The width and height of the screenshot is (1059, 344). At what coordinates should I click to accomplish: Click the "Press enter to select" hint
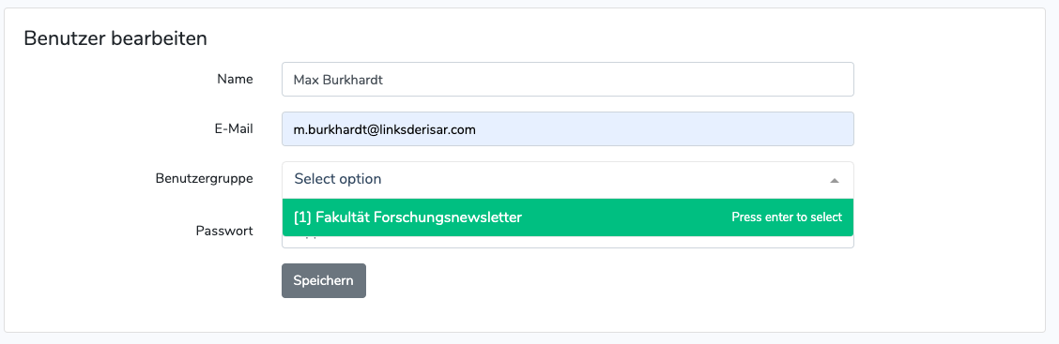(x=787, y=217)
